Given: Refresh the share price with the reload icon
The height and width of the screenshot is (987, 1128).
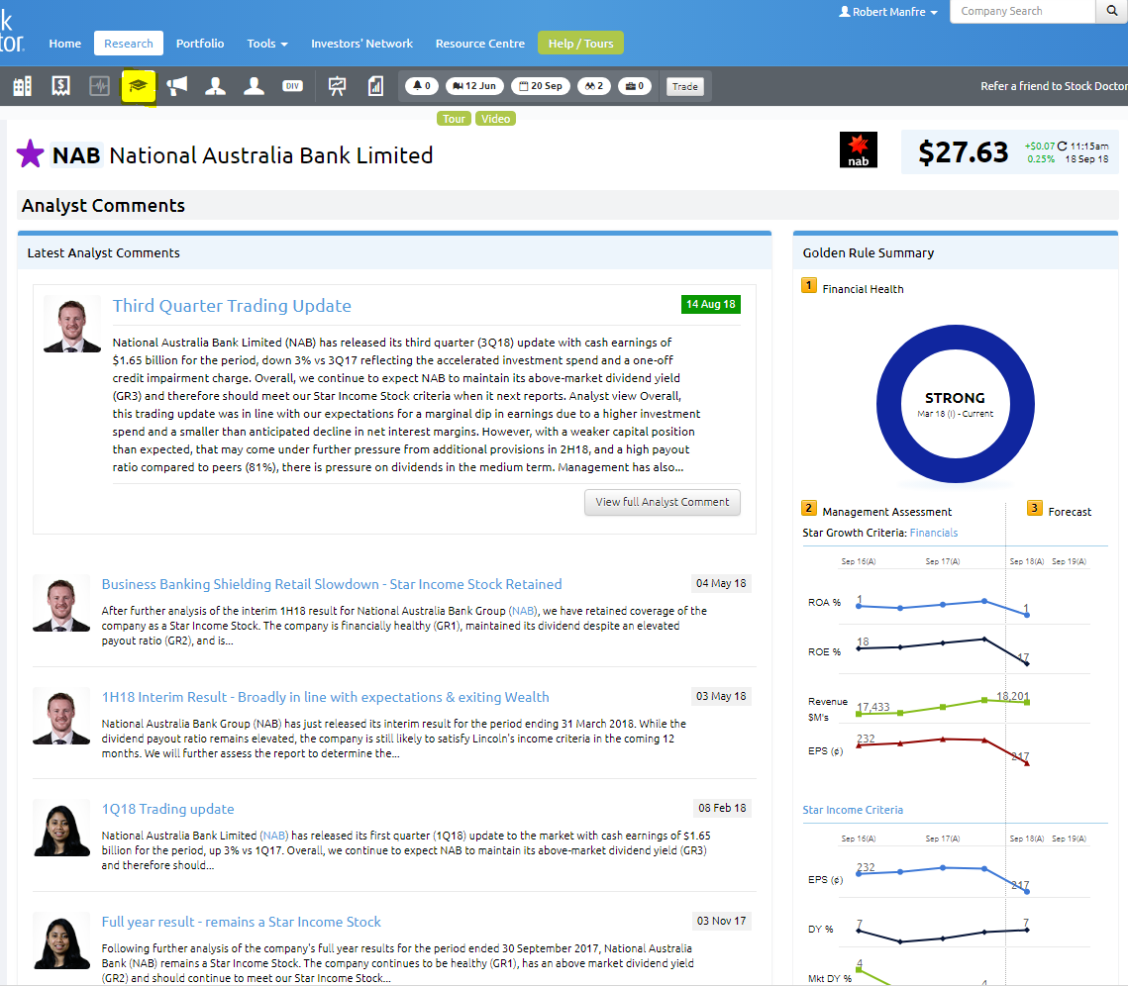Looking at the screenshot, I should (x=1062, y=146).
